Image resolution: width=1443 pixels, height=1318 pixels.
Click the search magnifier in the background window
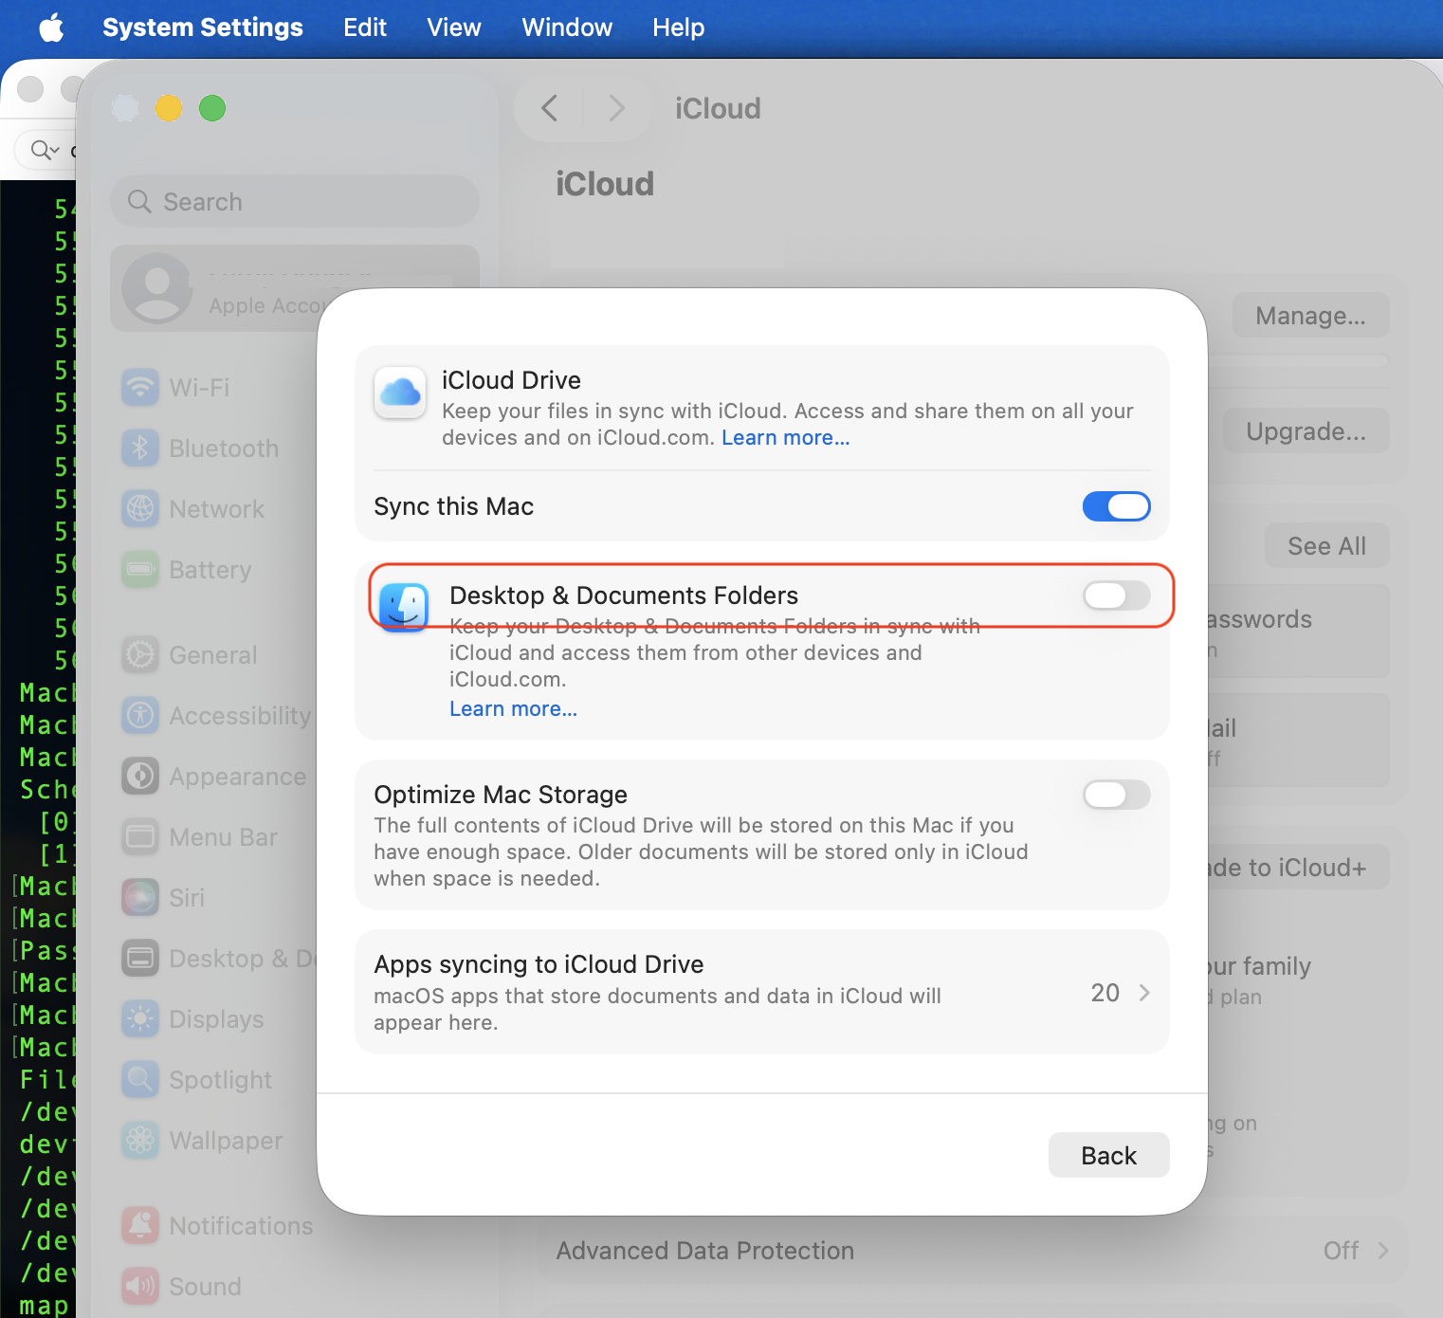(x=45, y=150)
